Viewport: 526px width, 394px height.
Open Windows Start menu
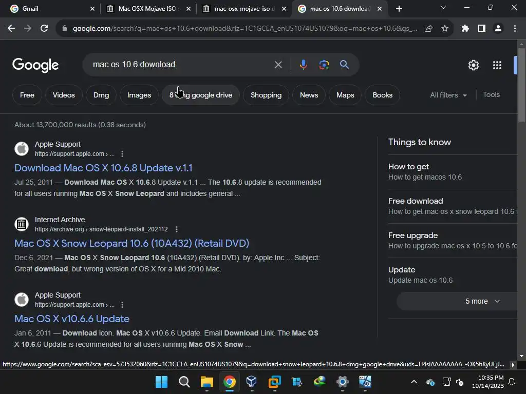pyautogui.click(x=161, y=382)
